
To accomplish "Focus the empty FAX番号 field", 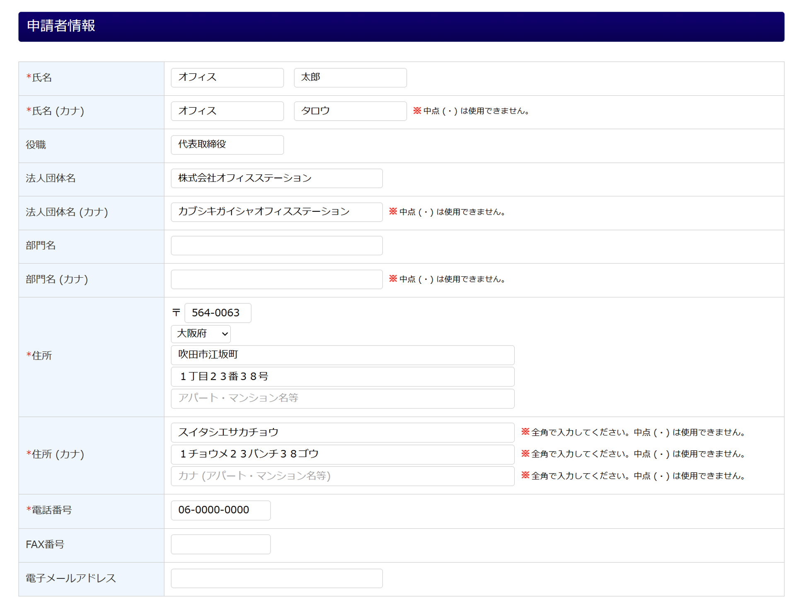I will (x=220, y=544).
